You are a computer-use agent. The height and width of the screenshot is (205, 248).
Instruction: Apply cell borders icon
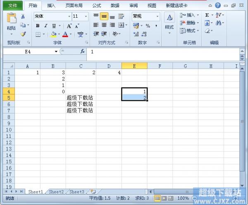[x=38, y=34]
